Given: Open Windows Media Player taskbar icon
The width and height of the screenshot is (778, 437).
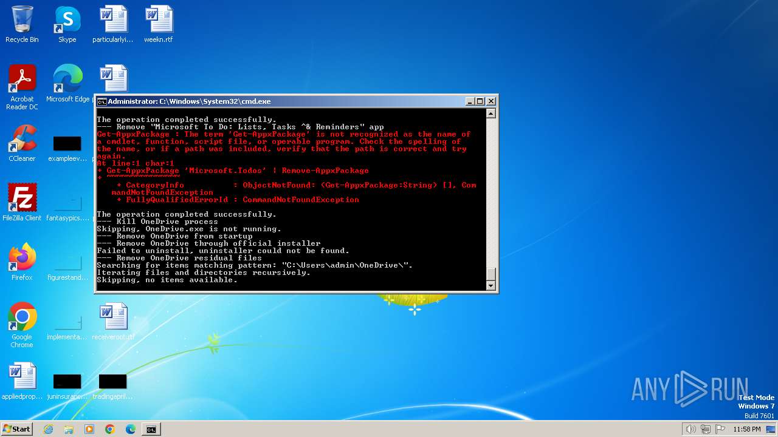Looking at the screenshot, I should click(89, 429).
